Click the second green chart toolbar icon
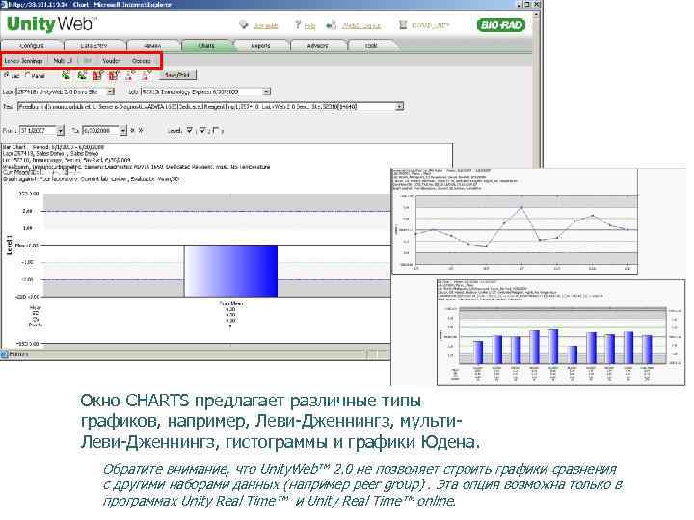This screenshot has height=520, width=694. [x=82, y=76]
